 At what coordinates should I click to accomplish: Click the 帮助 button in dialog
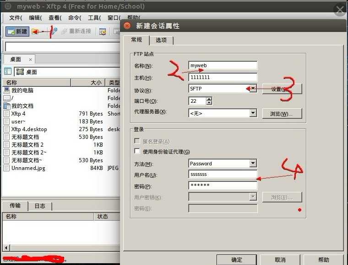(x=324, y=260)
